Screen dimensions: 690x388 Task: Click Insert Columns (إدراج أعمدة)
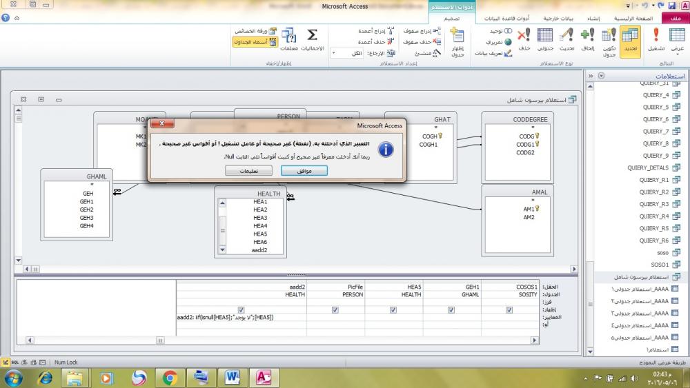[x=376, y=31]
